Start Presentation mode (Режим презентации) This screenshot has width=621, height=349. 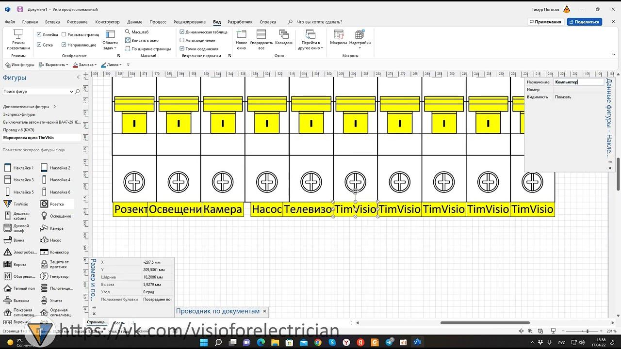pyautogui.click(x=18, y=40)
